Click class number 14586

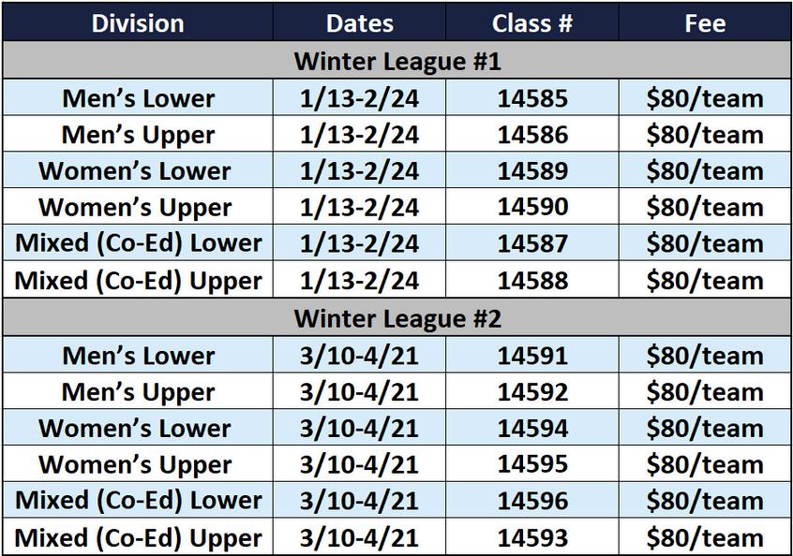(x=532, y=135)
